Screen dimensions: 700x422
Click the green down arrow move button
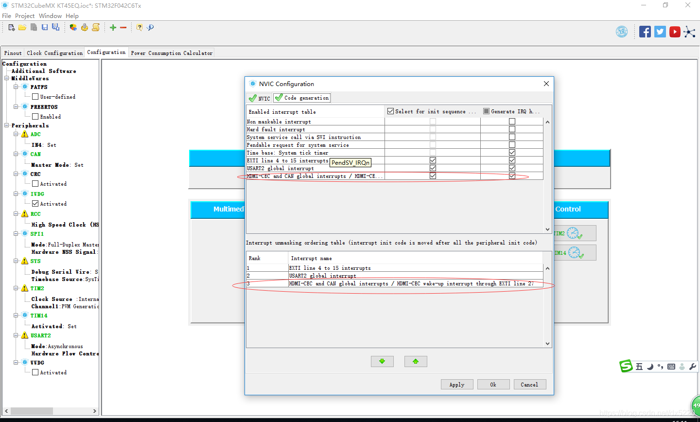[x=382, y=361]
